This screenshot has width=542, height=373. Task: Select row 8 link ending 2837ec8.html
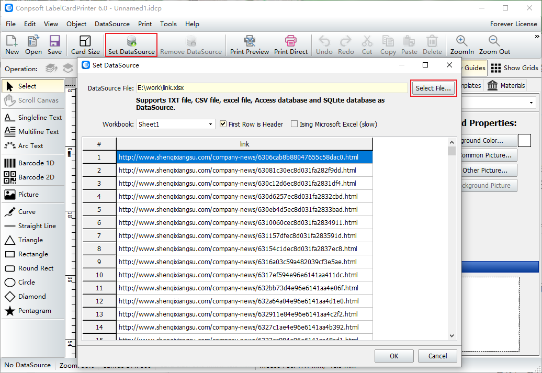point(244,248)
